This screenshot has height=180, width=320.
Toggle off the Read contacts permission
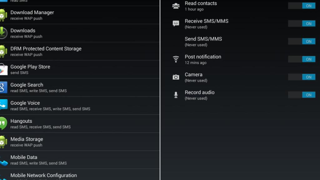(302, 6)
